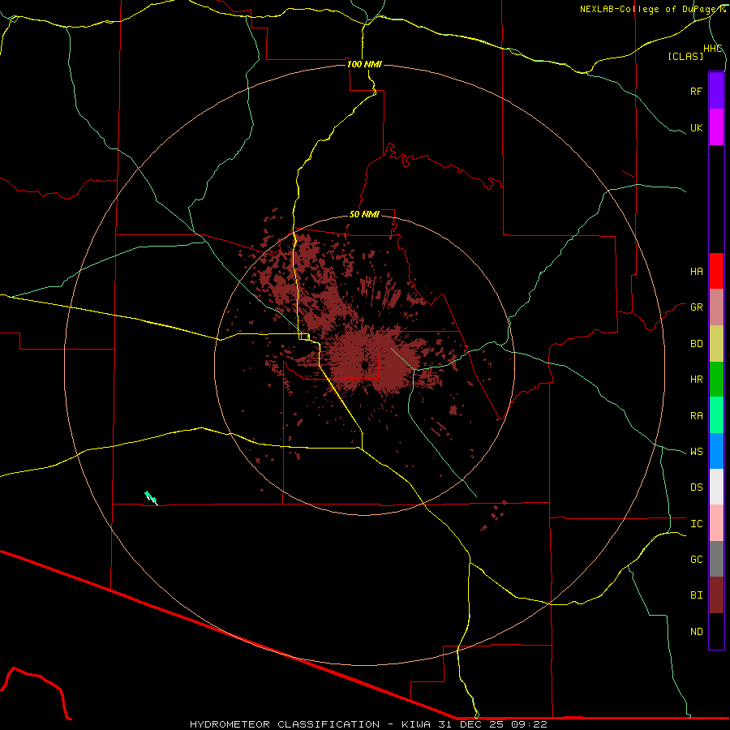Click the BI legend label
730x730 pixels.
(696, 595)
